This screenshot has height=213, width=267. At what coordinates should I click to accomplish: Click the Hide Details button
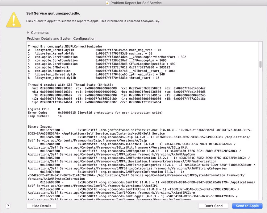(42, 206)
